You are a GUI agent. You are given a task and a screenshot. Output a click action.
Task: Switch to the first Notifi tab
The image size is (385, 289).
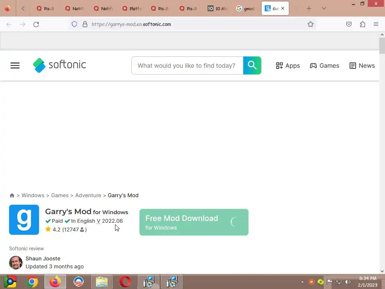tap(74, 8)
